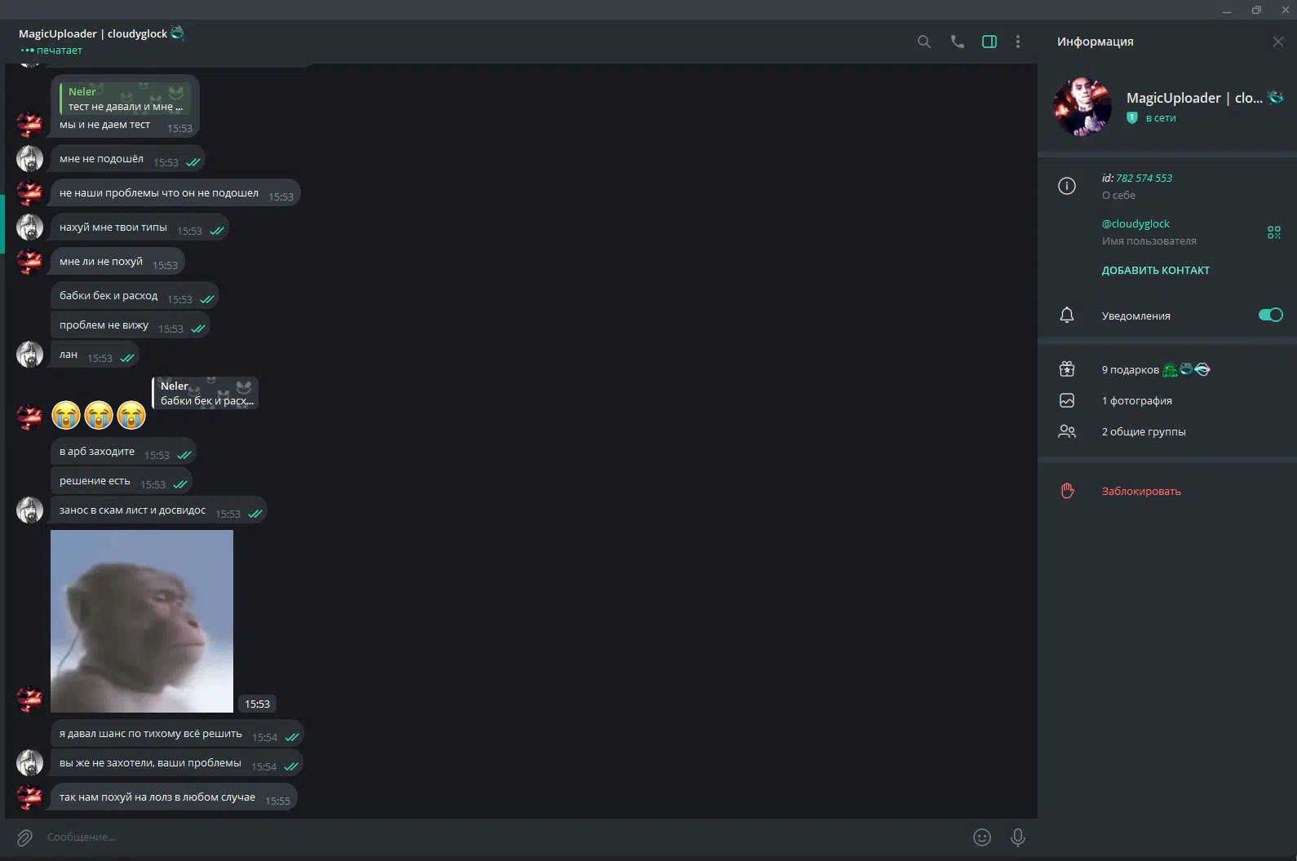Click Заблокировать to block user
Viewport: 1297px width, 861px height.
pos(1140,491)
